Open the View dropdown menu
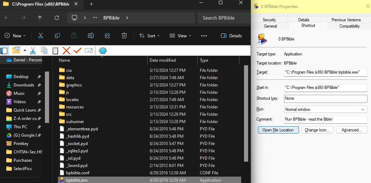The height and width of the screenshot is (183, 371). point(180,36)
